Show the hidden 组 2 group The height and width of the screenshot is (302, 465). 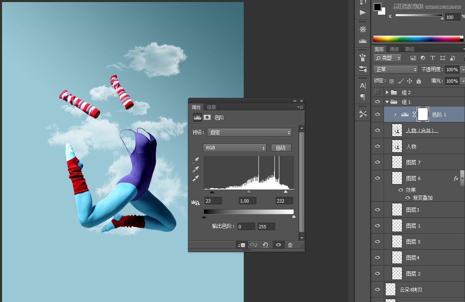click(377, 92)
